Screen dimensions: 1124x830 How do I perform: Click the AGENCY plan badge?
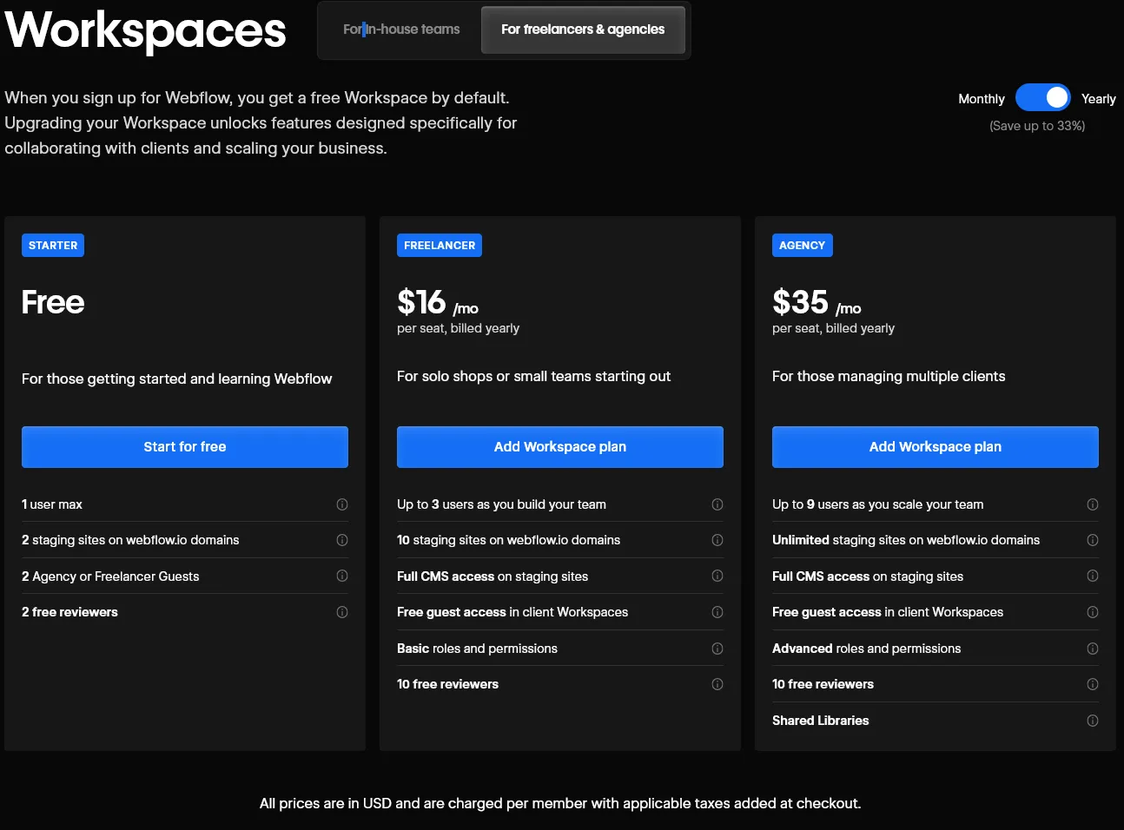[803, 246]
